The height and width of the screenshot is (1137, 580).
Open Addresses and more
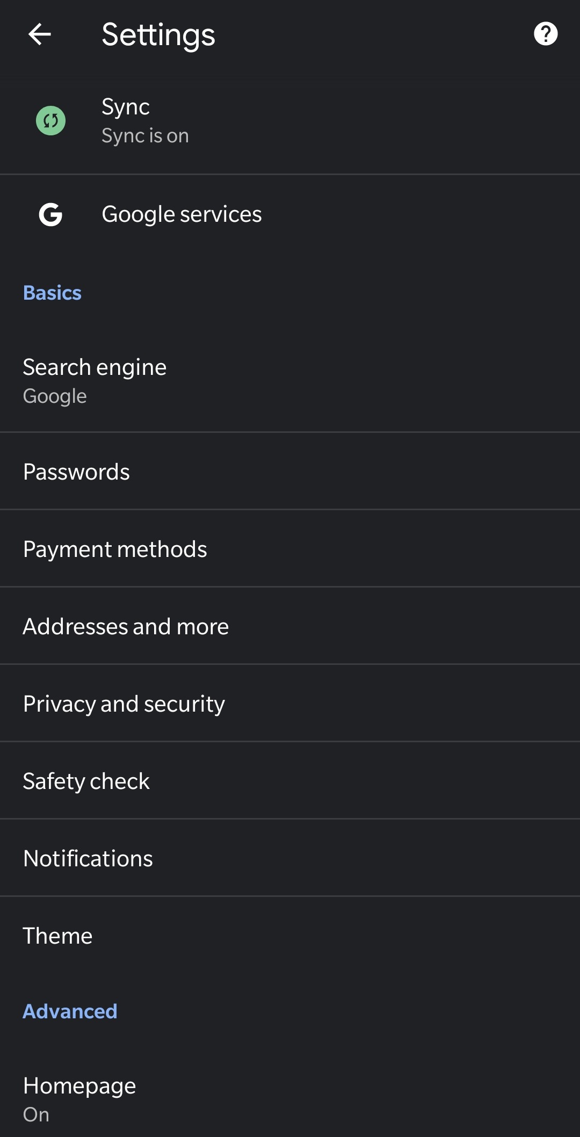[x=290, y=626]
